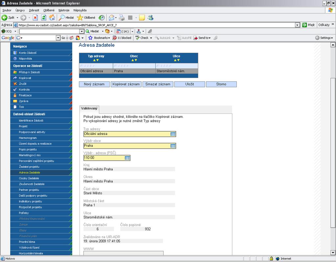Open the Check button dropdown arrow
The width and height of the screenshot is (336, 262).
[151, 38]
